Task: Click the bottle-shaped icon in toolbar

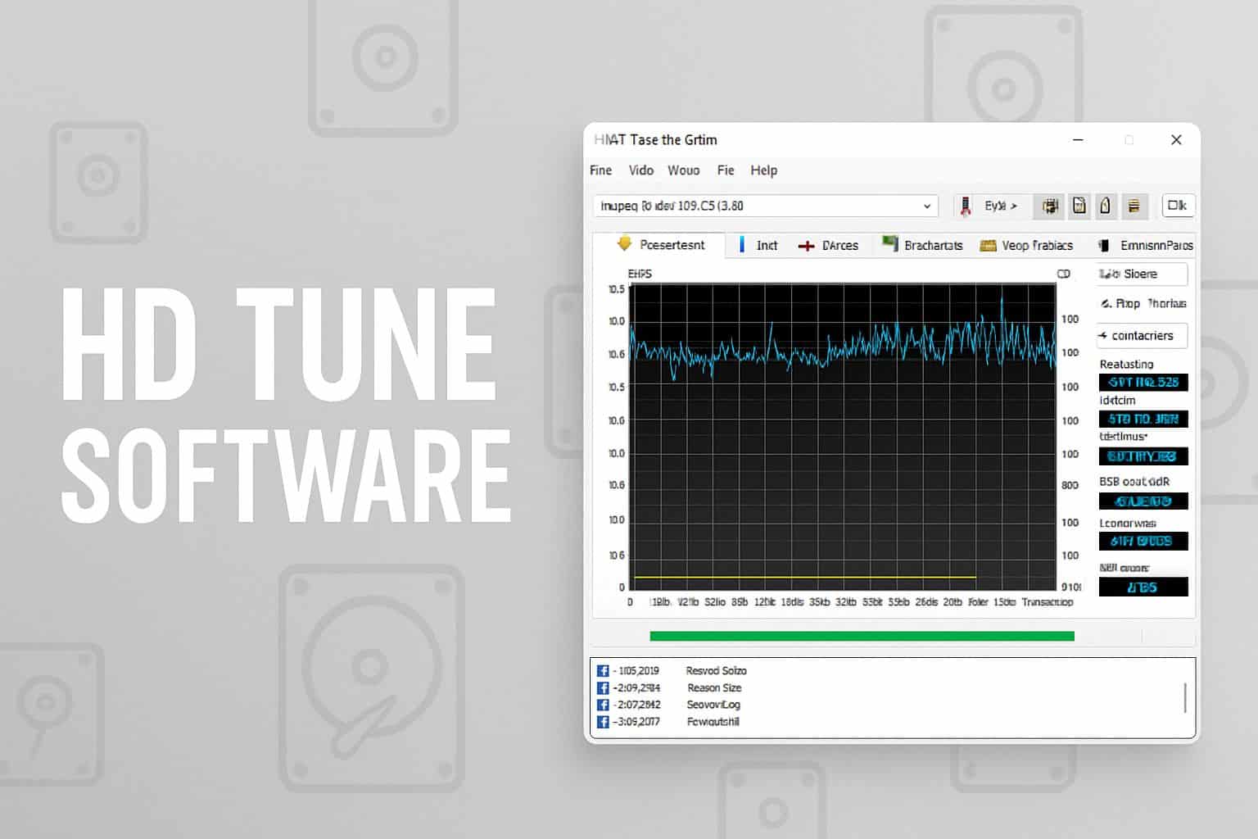Action: [x=1105, y=206]
